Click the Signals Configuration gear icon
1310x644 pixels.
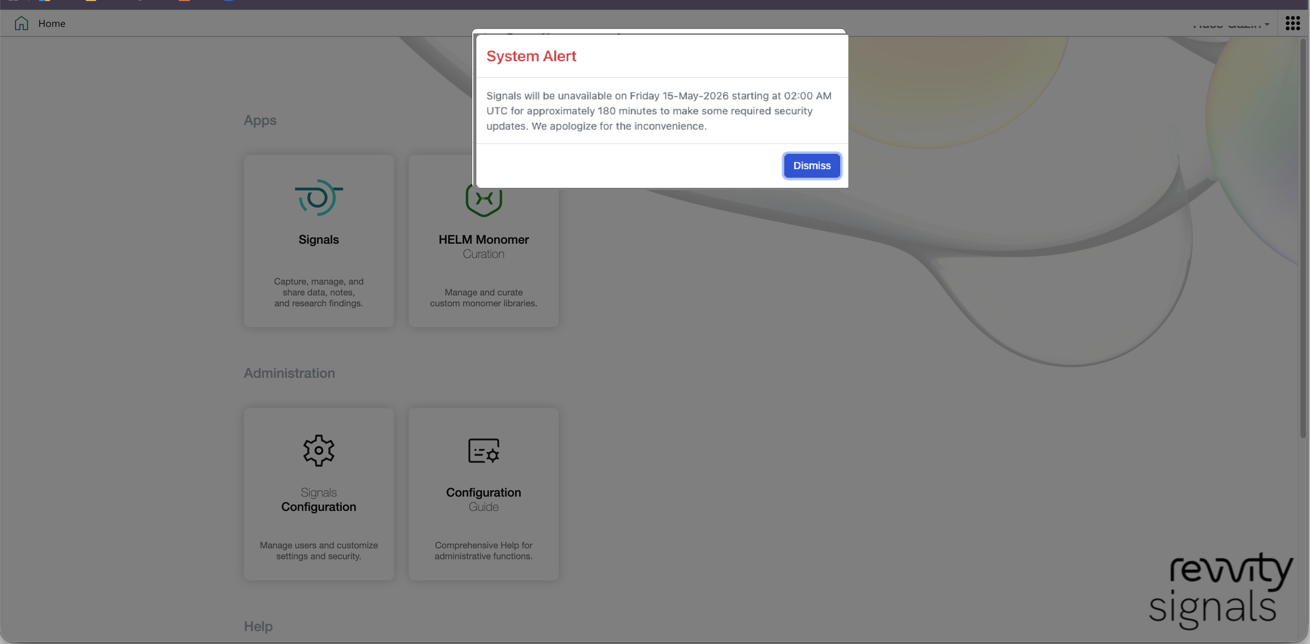(x=319, y=451)
